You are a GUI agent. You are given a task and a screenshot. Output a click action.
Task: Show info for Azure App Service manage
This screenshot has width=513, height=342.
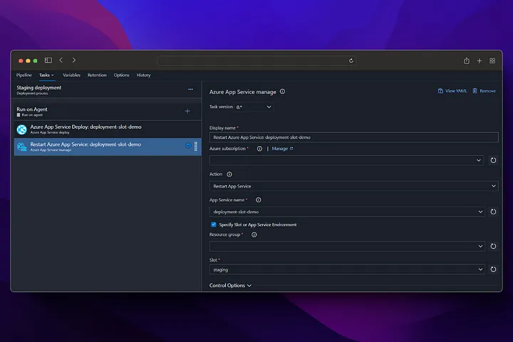[282, 92]
